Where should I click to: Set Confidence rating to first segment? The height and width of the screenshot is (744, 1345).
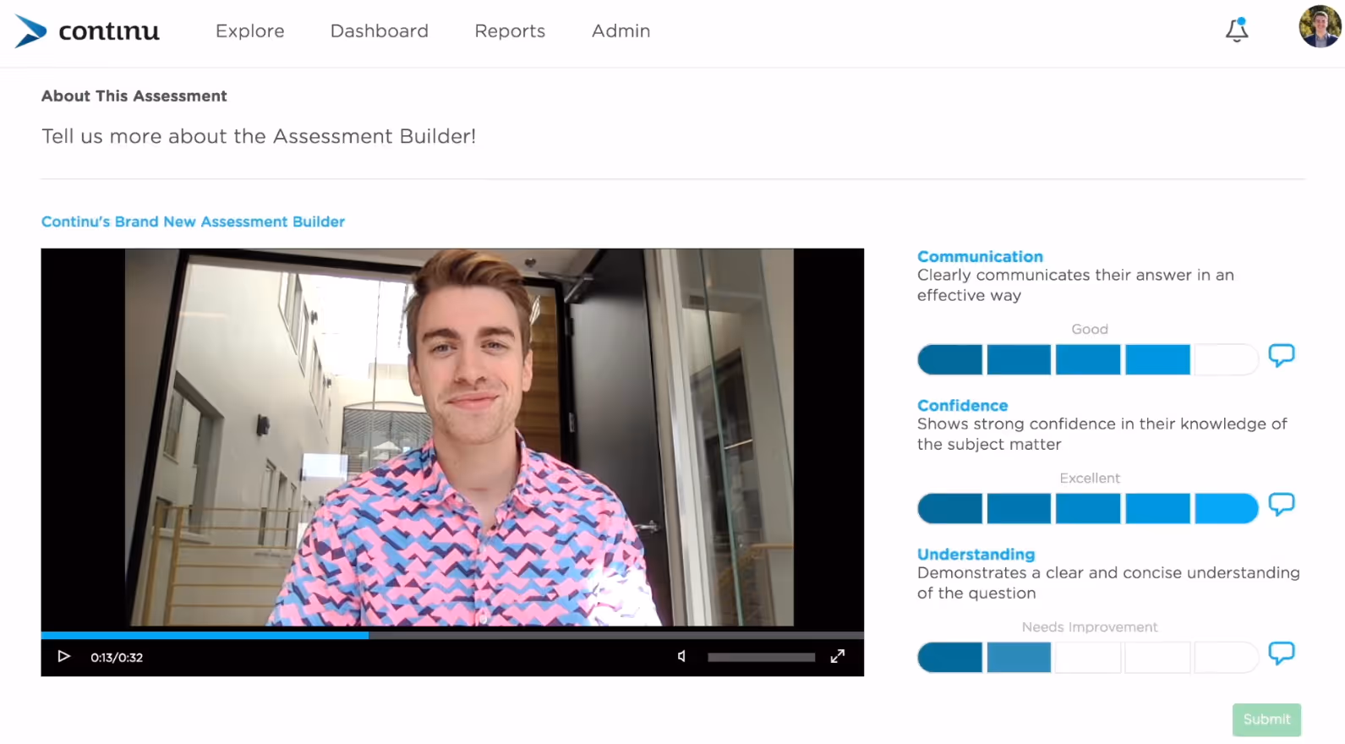[x=950, y=508]
